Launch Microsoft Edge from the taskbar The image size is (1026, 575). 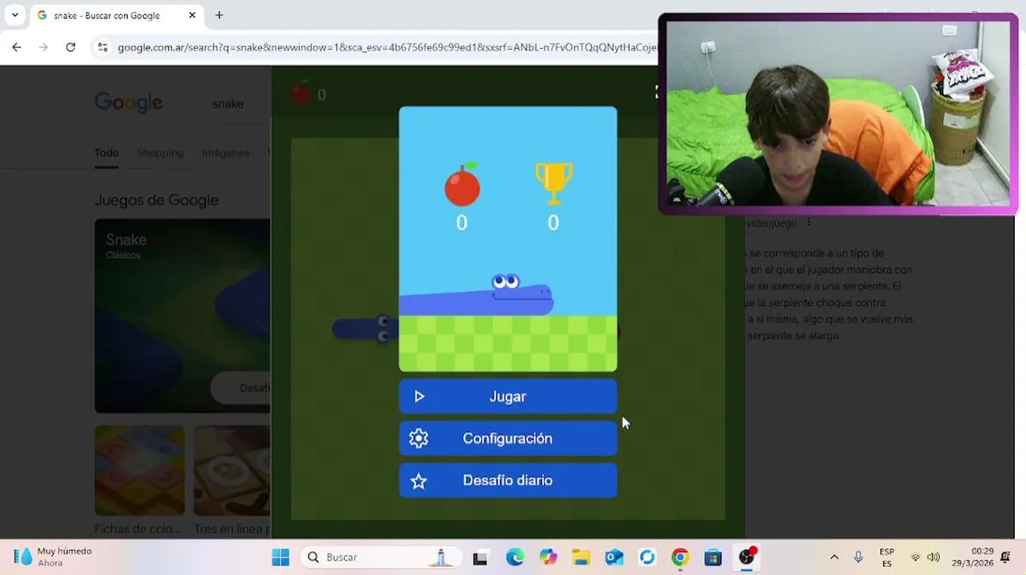tap(515, 557)
